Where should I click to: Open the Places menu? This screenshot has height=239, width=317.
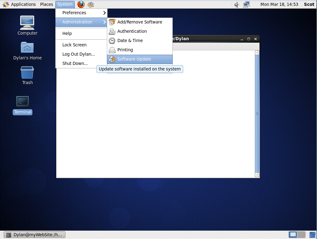46,4
